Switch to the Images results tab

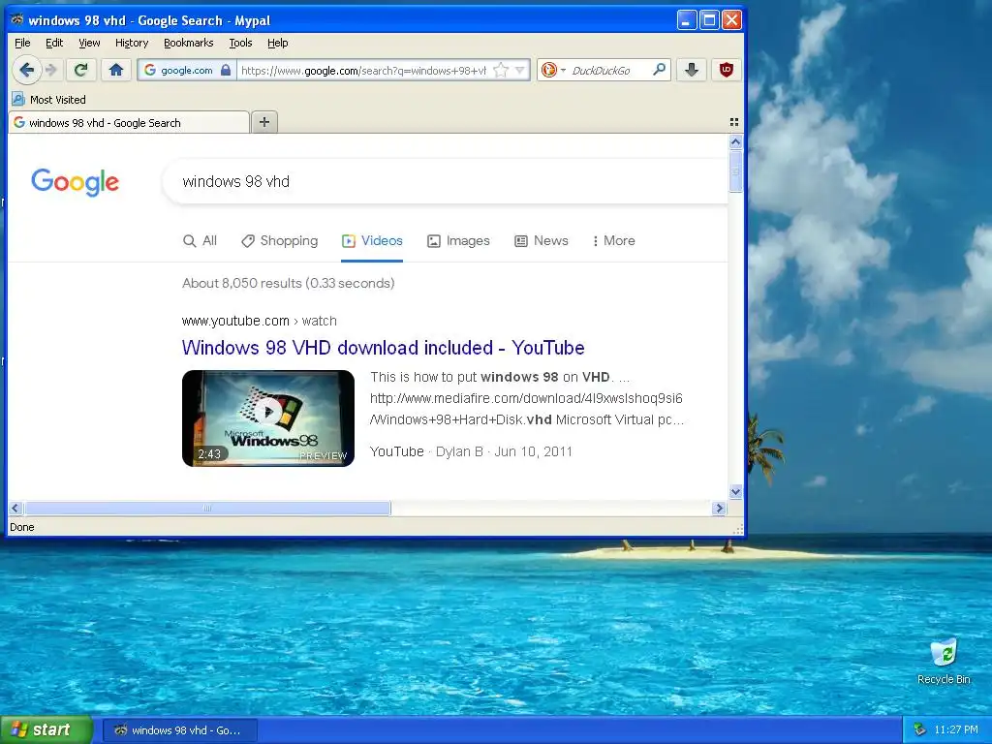(458, 241)
